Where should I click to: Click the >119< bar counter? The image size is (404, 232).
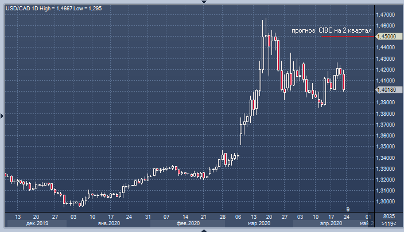389,224
